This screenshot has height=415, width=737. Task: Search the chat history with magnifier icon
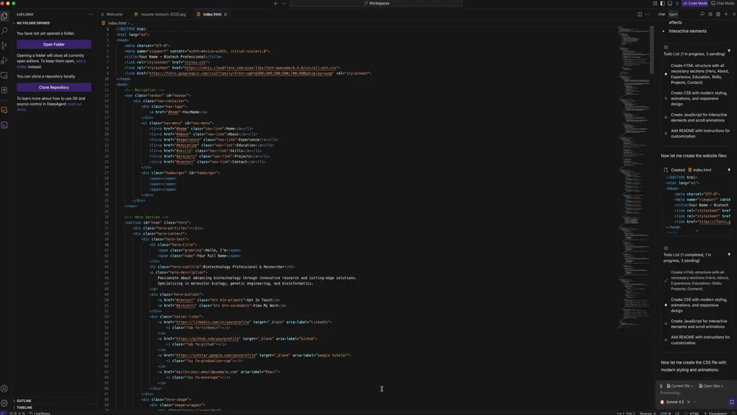(x=702, y=14)
